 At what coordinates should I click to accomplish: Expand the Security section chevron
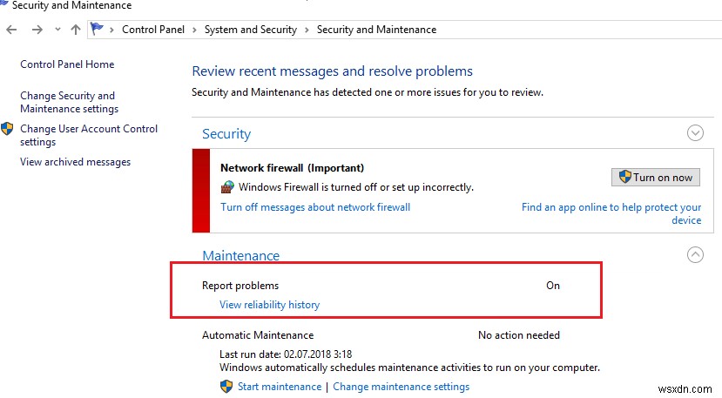tap(695, 132)
